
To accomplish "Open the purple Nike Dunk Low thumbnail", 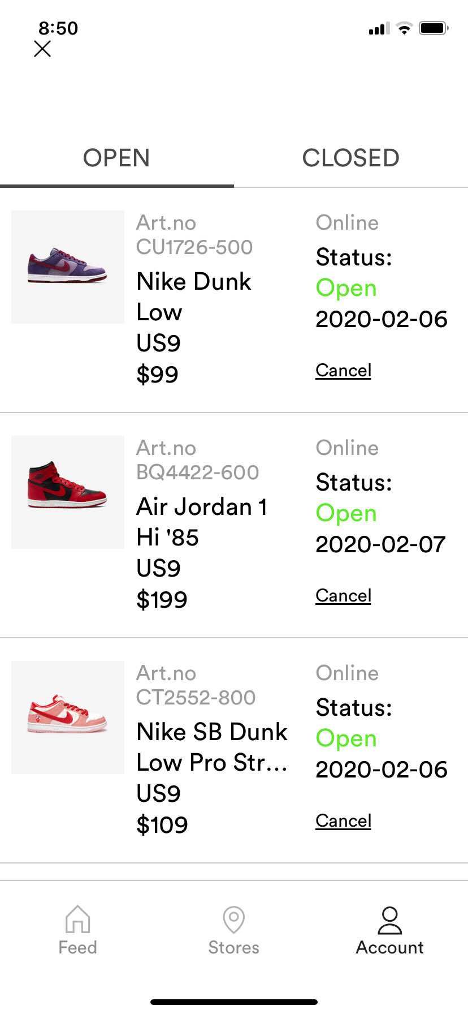I will click(x=68, y=267).
